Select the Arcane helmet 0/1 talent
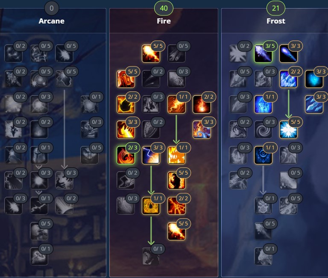Image resolution: width=328 pixels, height=278 pixels. [39, 155]
